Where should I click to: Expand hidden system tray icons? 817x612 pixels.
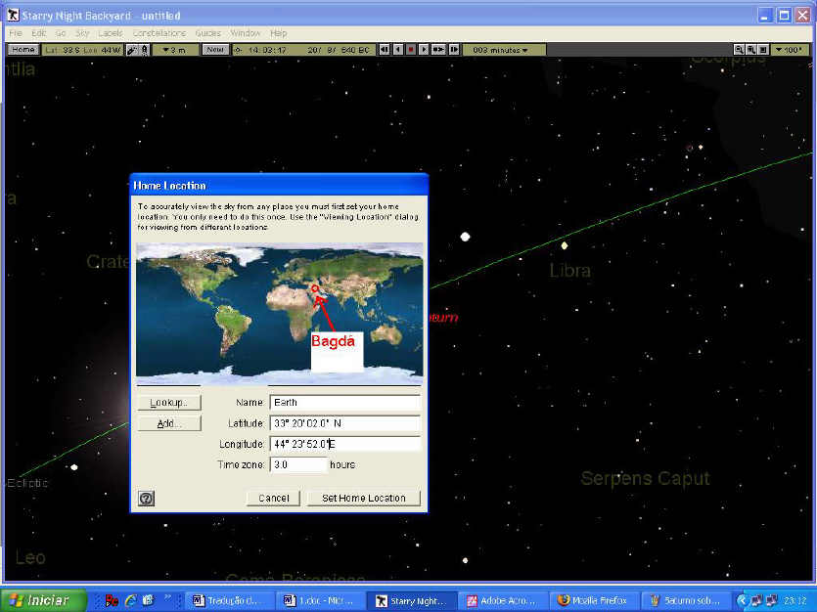741,600
